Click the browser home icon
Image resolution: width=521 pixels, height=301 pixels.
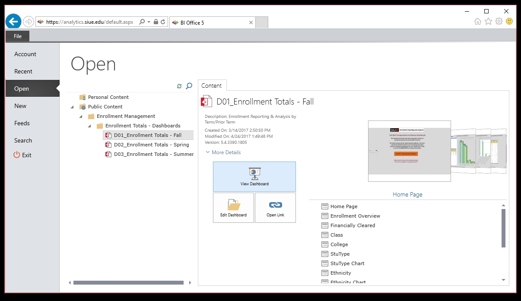[x=477, y=21]
